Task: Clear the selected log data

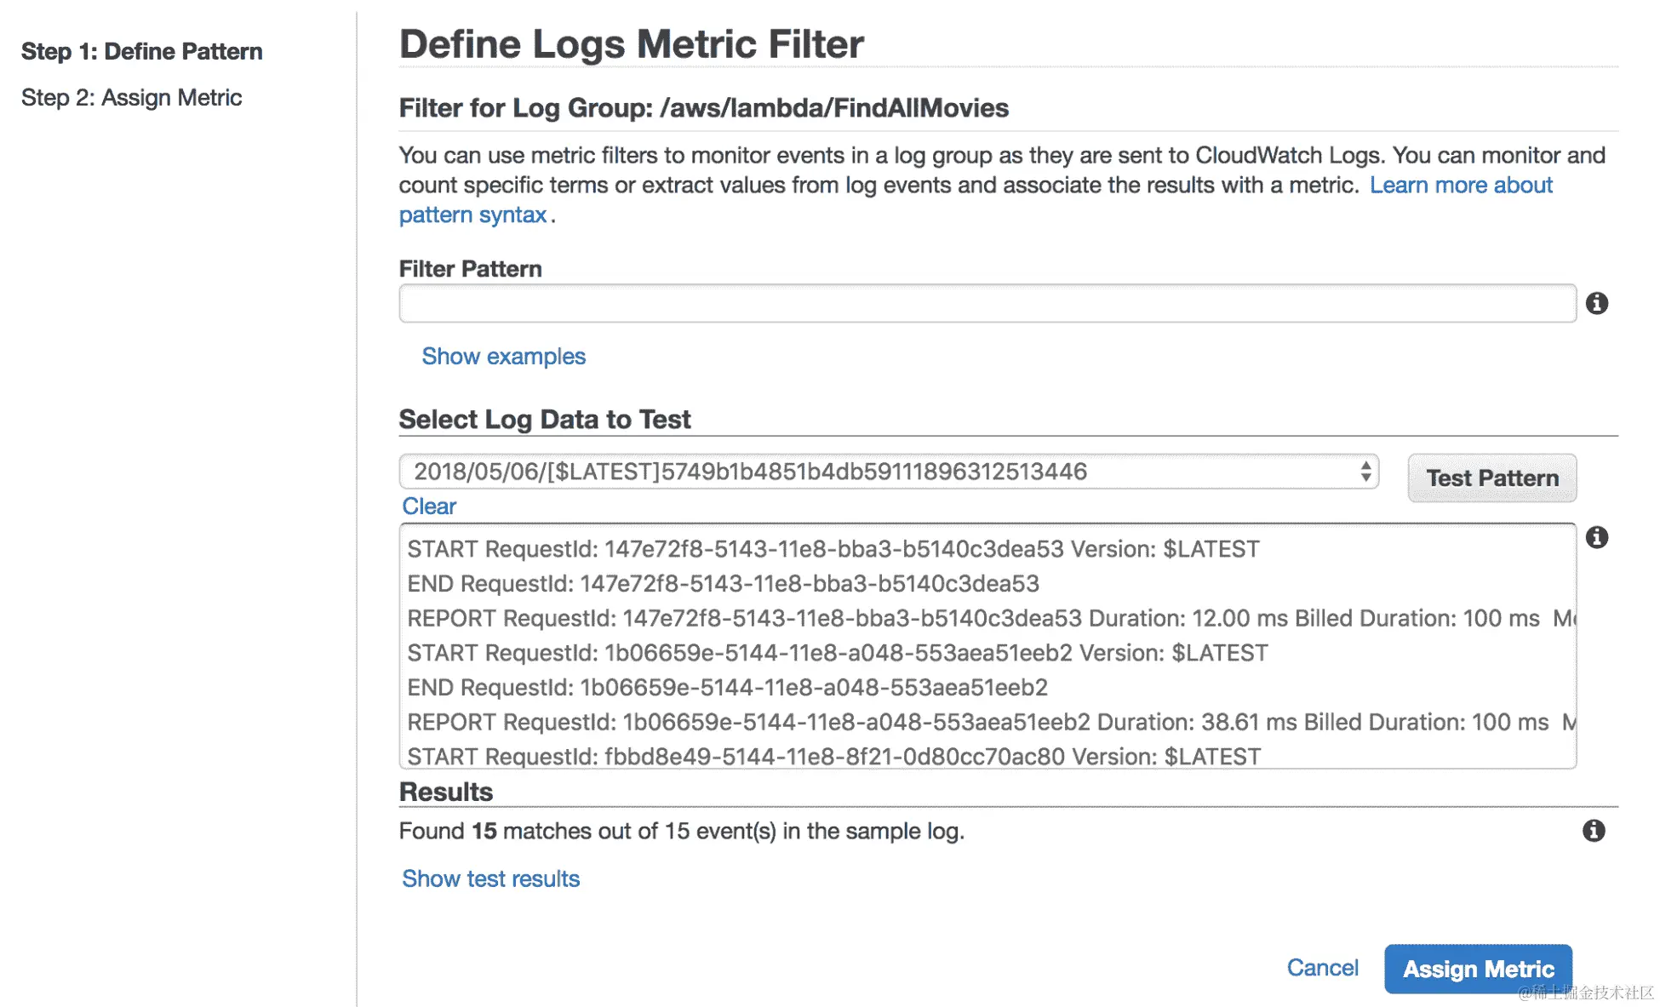Action: (x=429, y=506)
